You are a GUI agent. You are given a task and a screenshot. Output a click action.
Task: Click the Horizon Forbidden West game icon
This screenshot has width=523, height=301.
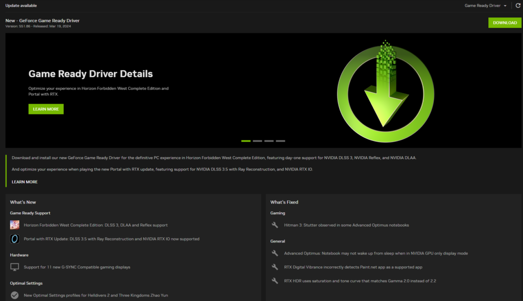pos(15,225)
